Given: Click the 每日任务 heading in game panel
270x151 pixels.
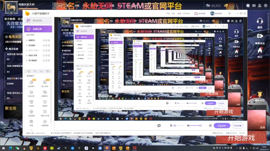Looking at the screenshot, I should [12, 49].
